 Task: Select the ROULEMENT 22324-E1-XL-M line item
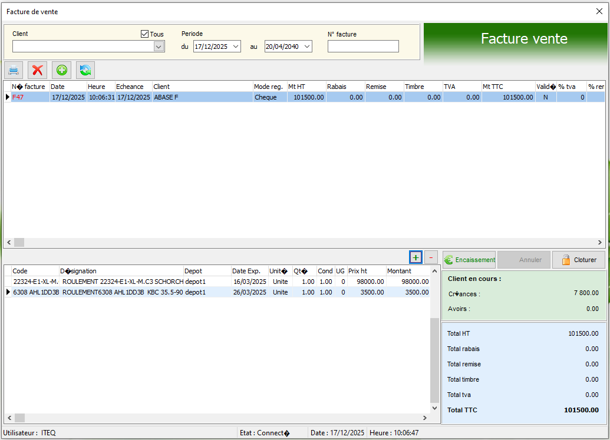(123, 282)
